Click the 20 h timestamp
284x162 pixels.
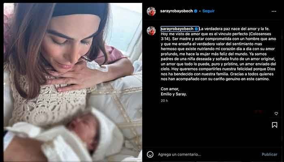(x=164, y=101)
